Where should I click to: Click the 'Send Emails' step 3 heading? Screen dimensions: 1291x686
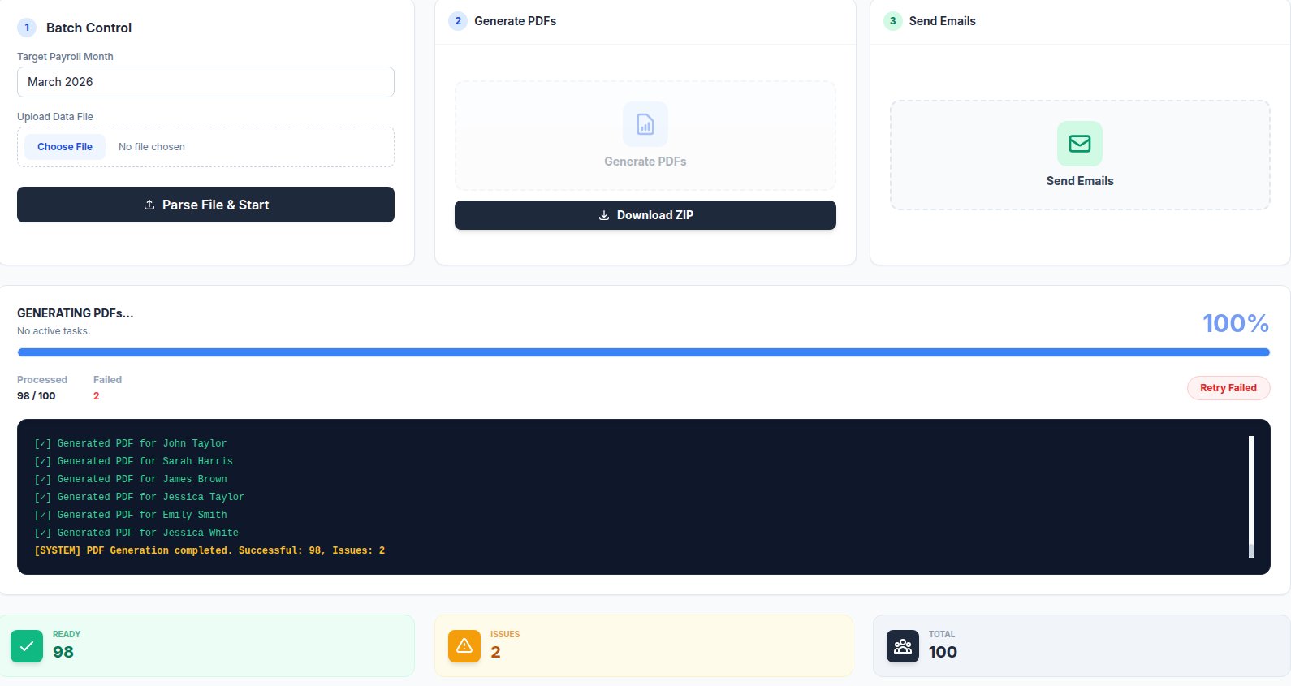coord(943,21)
